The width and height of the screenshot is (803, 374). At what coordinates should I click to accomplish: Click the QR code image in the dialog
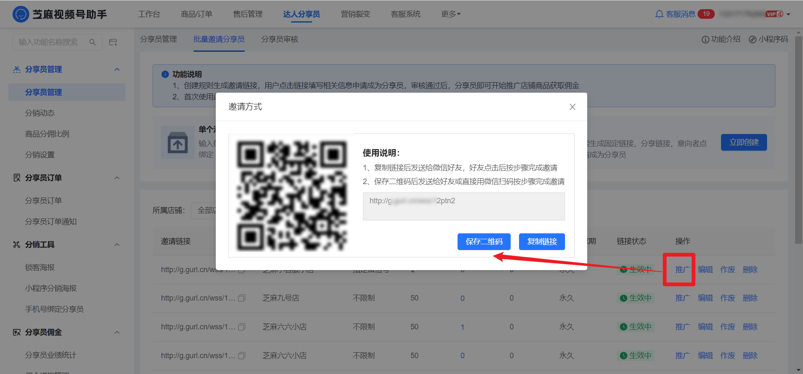[292, 195]
